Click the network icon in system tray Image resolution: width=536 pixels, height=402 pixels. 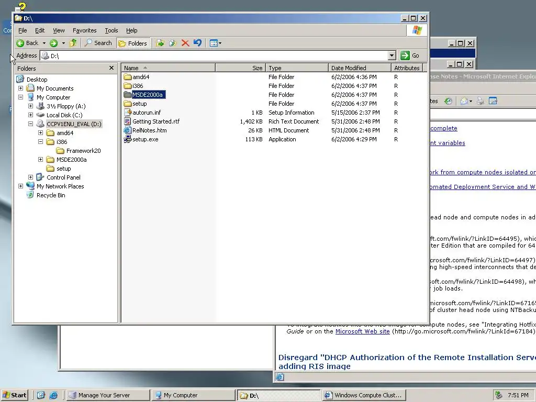click(x=498, y=395)
